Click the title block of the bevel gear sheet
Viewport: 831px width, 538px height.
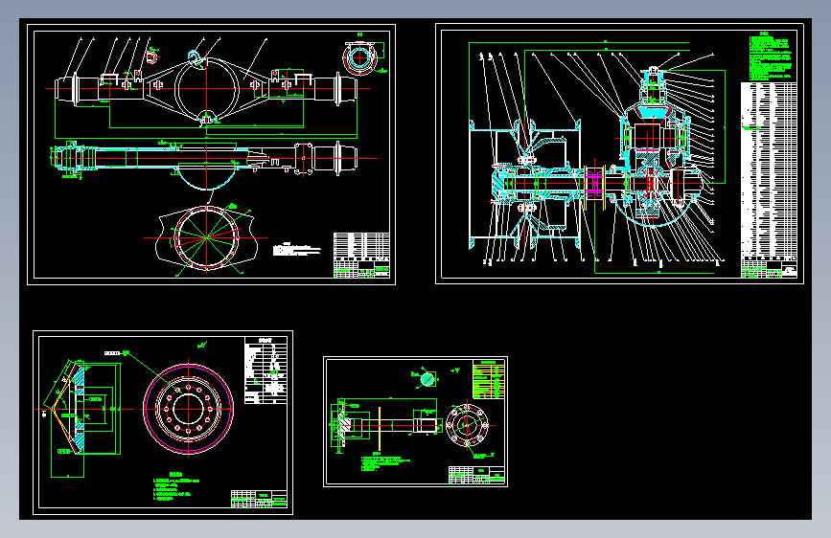coord(259,499)
